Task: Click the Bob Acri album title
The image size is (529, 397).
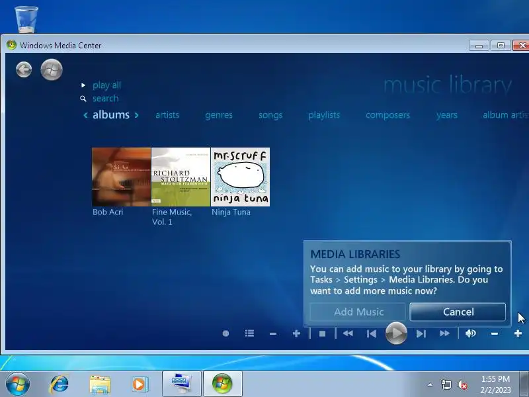Action: click(x=108, y=212)
